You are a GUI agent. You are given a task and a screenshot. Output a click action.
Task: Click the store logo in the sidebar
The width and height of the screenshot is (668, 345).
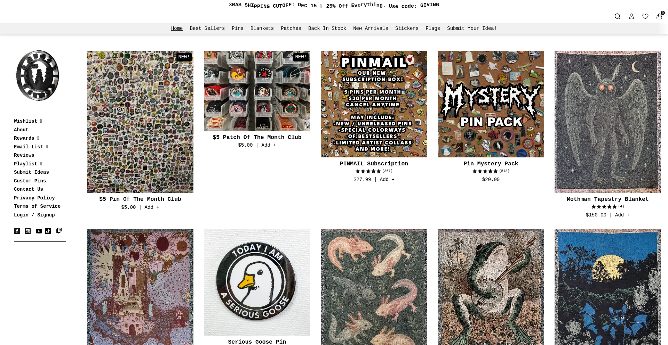pyautogui.click(x=38, y=75)
